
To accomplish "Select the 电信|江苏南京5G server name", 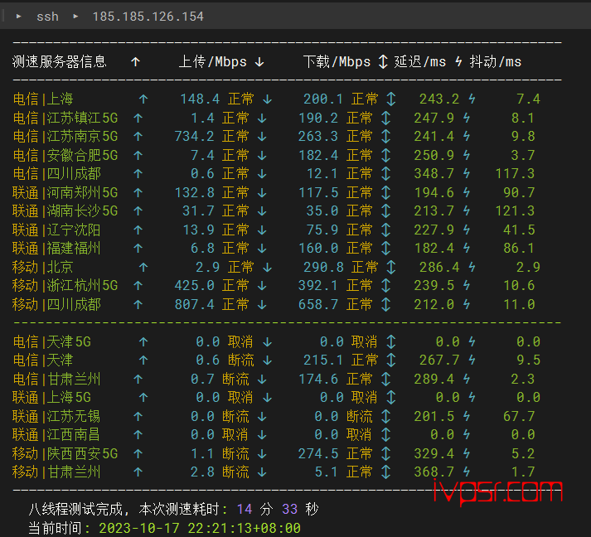I will [x=65, y=136].
